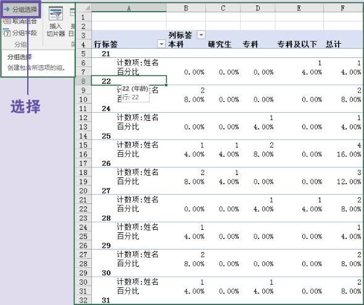
Task: Click the 研究生 column label
Action: click(x=220, y=44)
